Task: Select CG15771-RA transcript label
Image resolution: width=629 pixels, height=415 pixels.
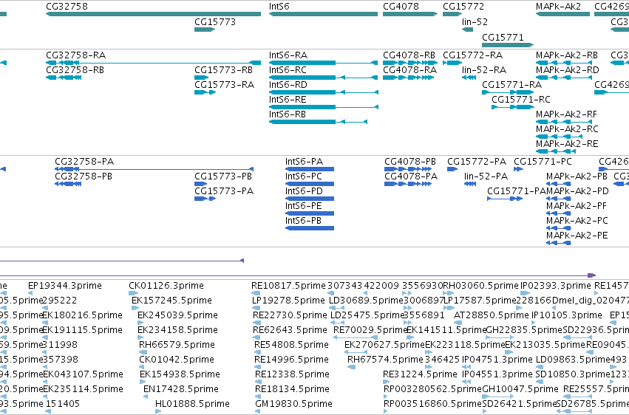Action: [x=512, y=85]
